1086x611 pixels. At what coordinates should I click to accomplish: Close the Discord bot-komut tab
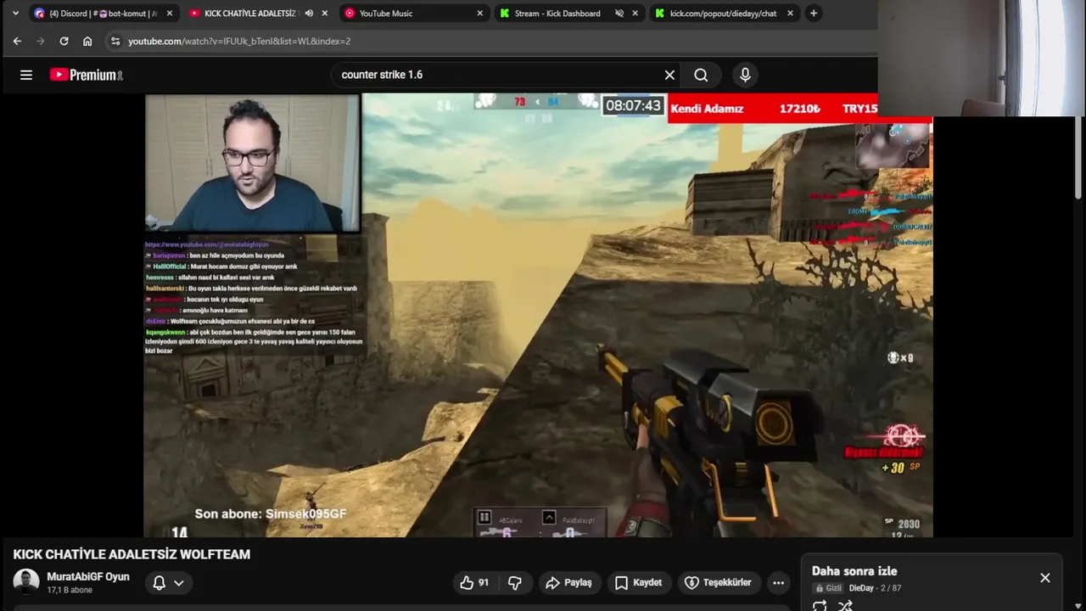click(169, 14)
